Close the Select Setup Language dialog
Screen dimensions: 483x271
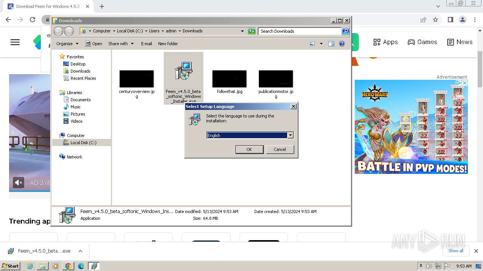(294, 107)
